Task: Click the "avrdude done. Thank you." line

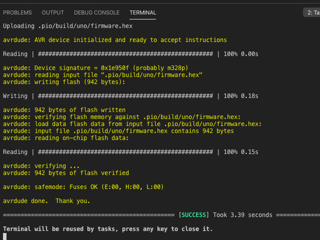Action: 46,201
